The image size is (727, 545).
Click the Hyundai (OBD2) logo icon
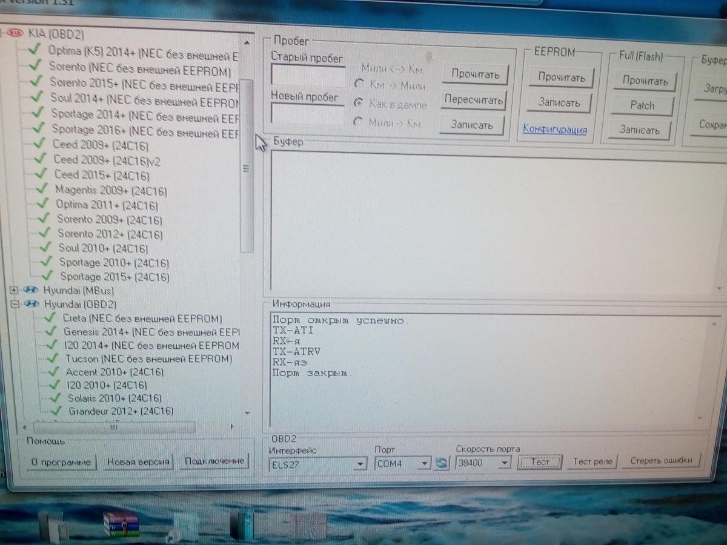(32, 304)
